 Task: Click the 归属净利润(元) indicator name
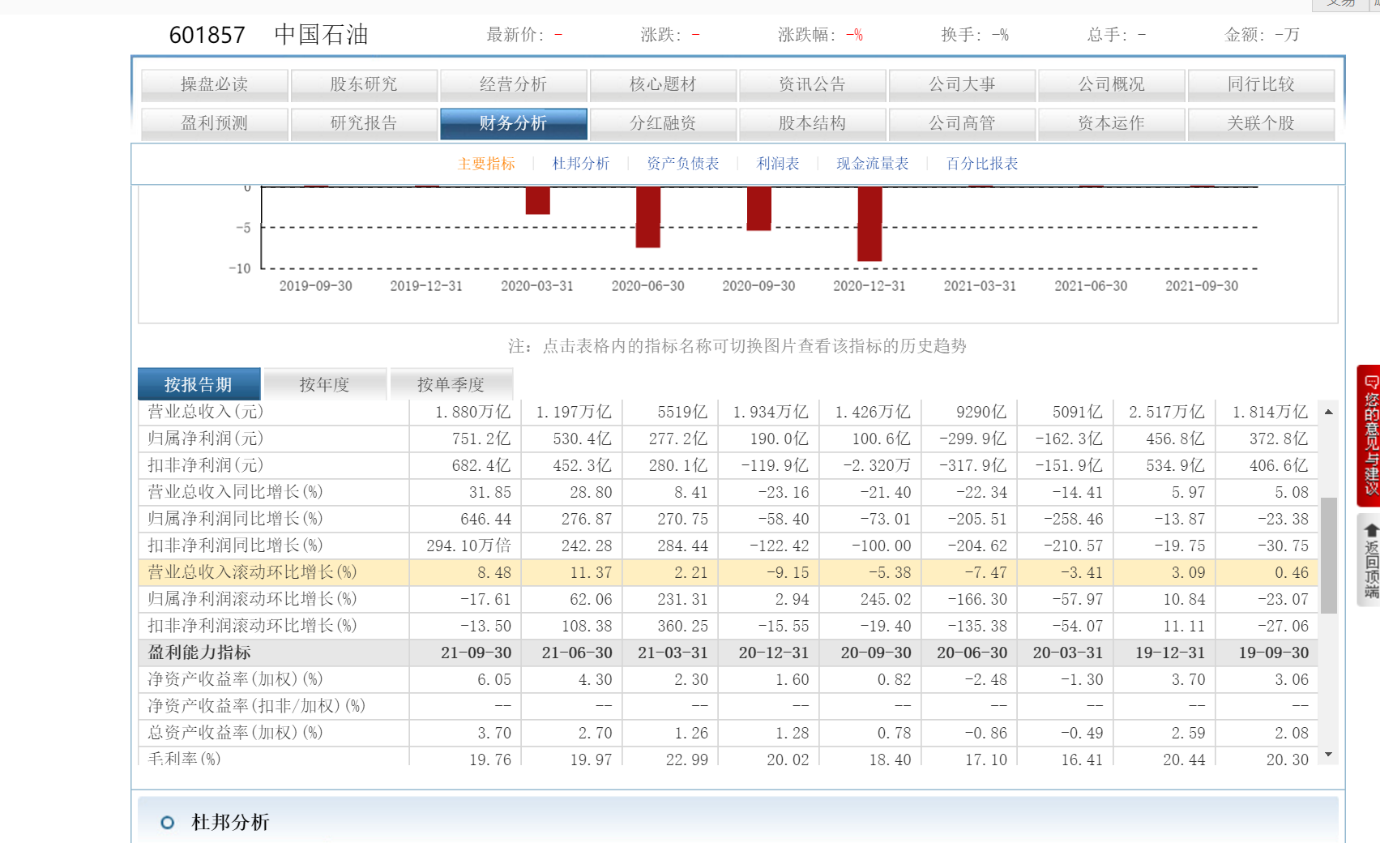(206, 439)
